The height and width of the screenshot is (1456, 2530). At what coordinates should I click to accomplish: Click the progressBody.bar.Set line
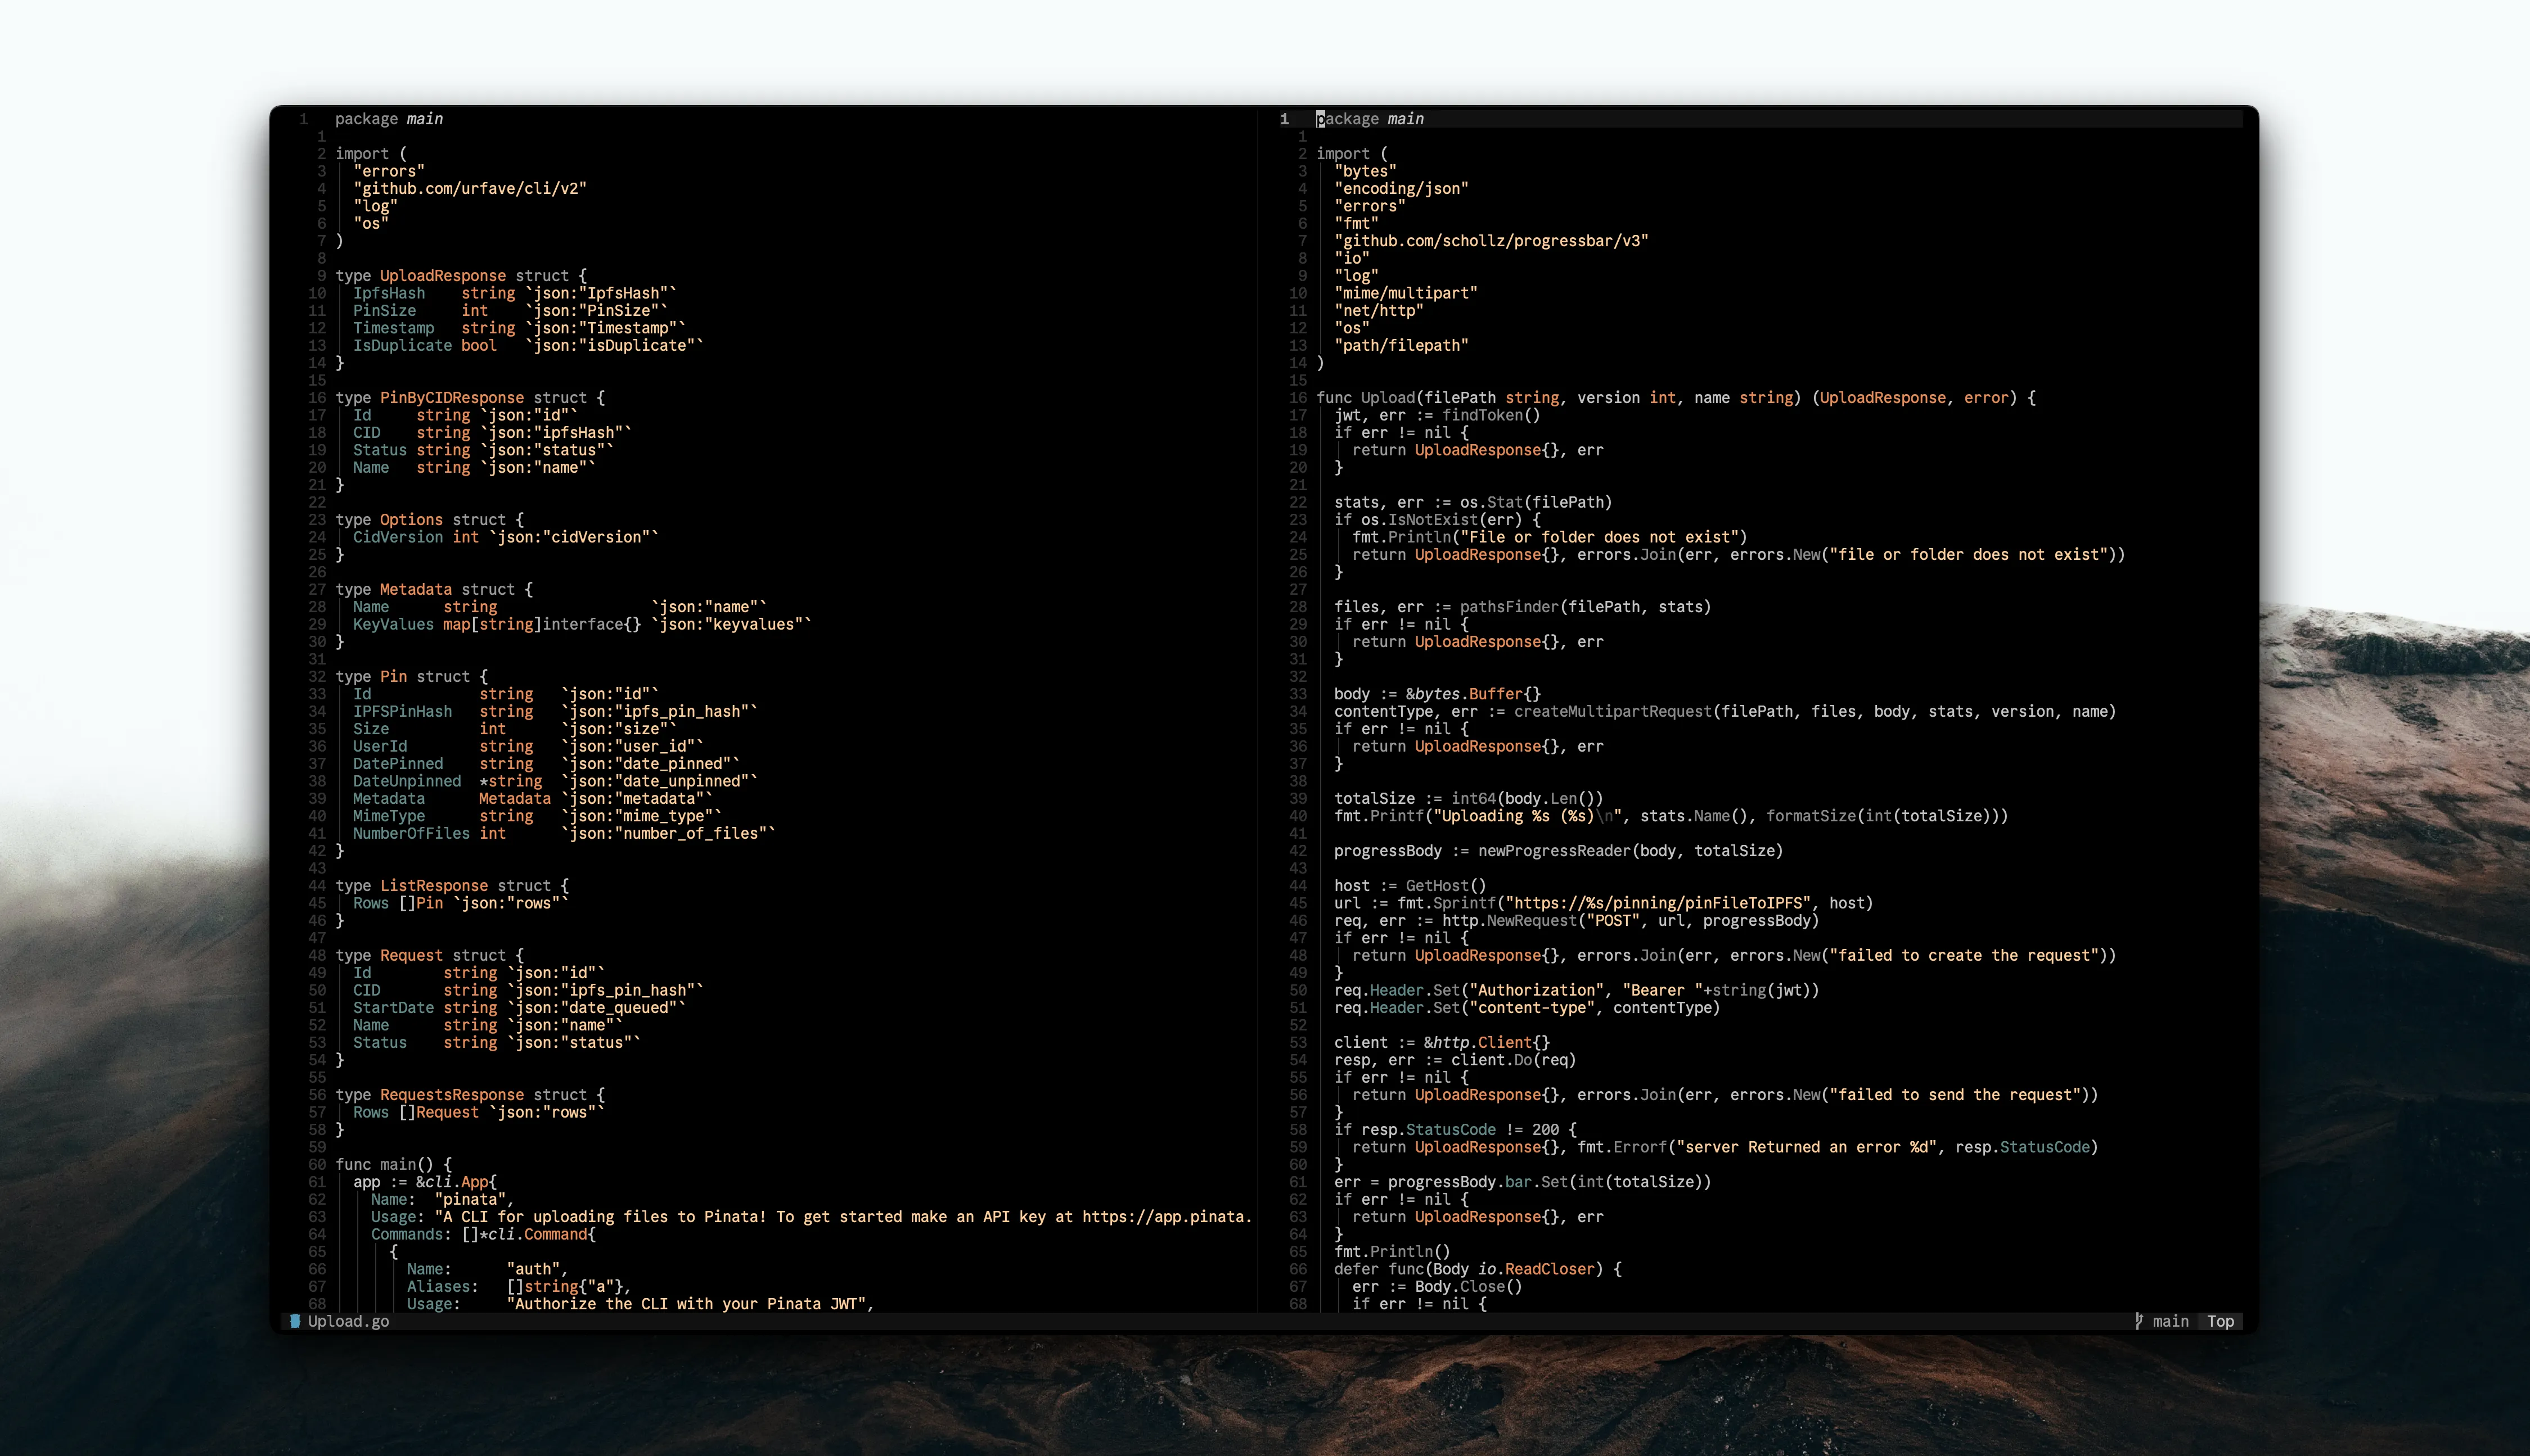1523,1181
